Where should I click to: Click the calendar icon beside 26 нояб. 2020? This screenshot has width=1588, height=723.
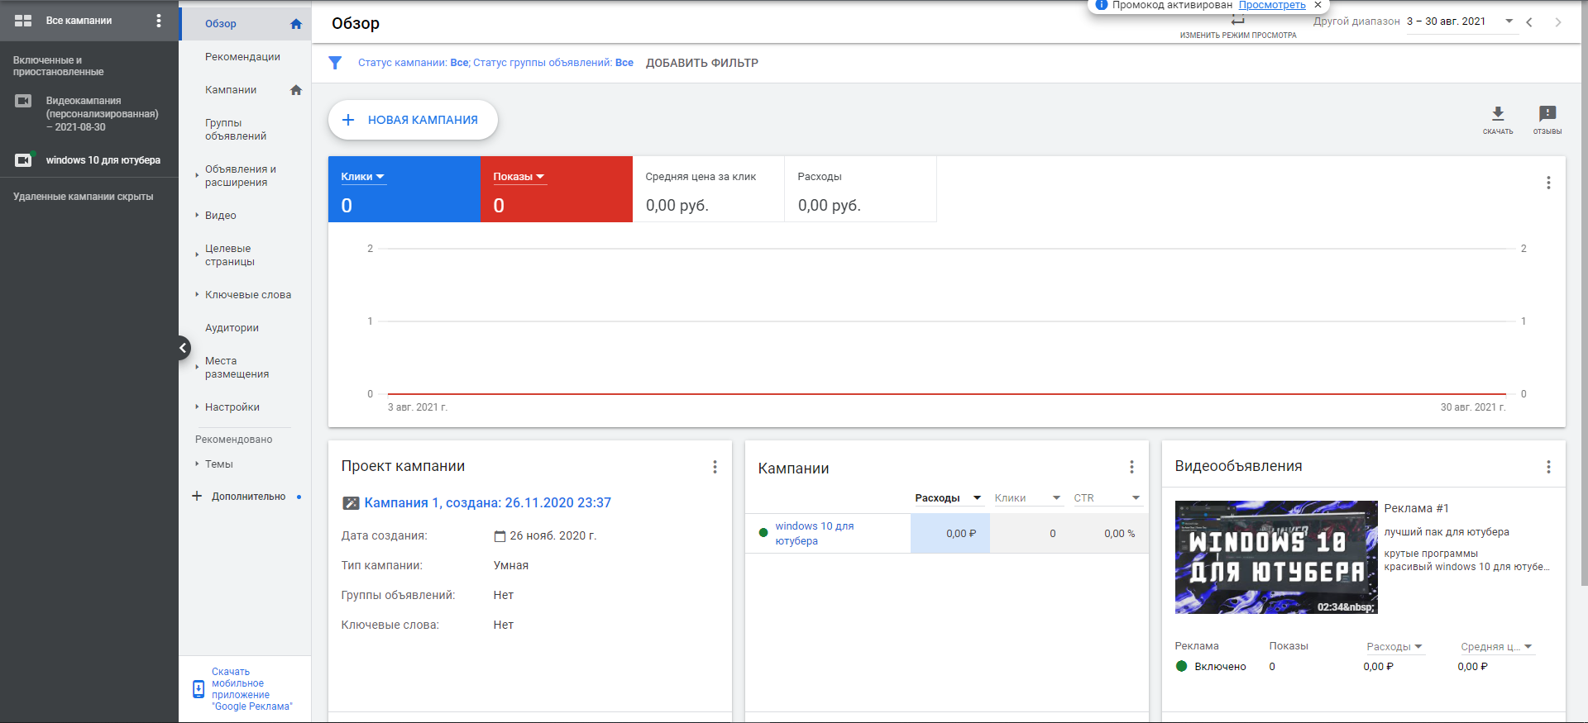click(x=500, y=536)
